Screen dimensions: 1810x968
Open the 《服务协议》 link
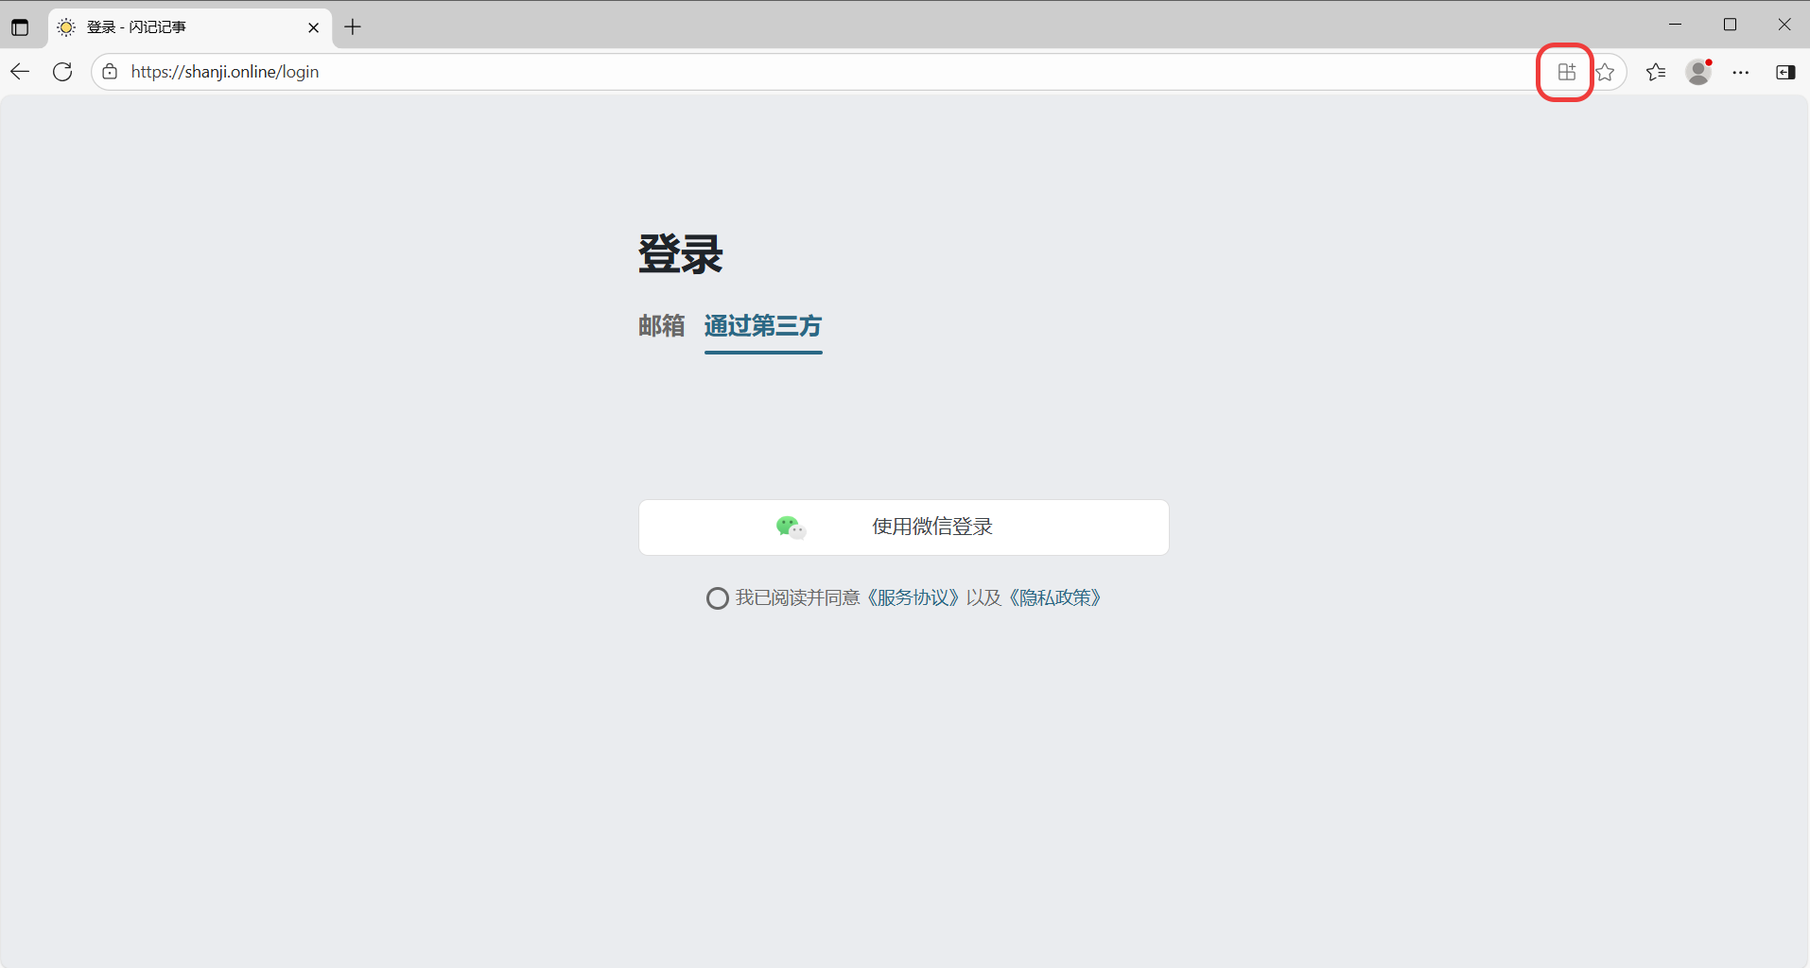(913, 598)
